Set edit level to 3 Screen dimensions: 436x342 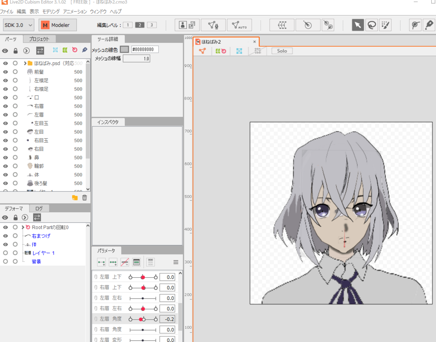point(152,25)
